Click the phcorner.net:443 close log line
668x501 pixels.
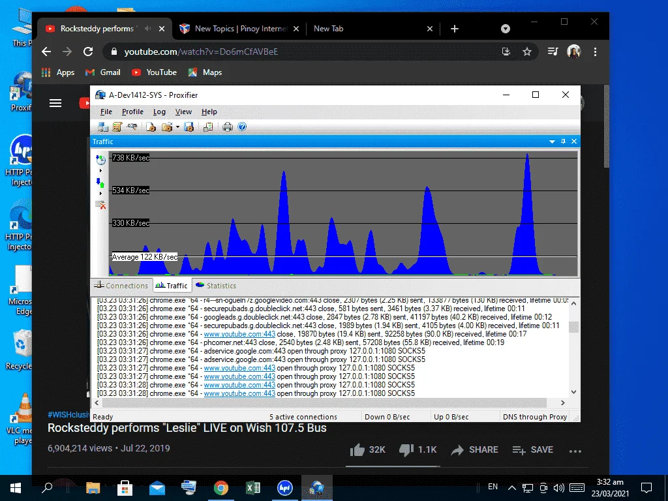300,342
